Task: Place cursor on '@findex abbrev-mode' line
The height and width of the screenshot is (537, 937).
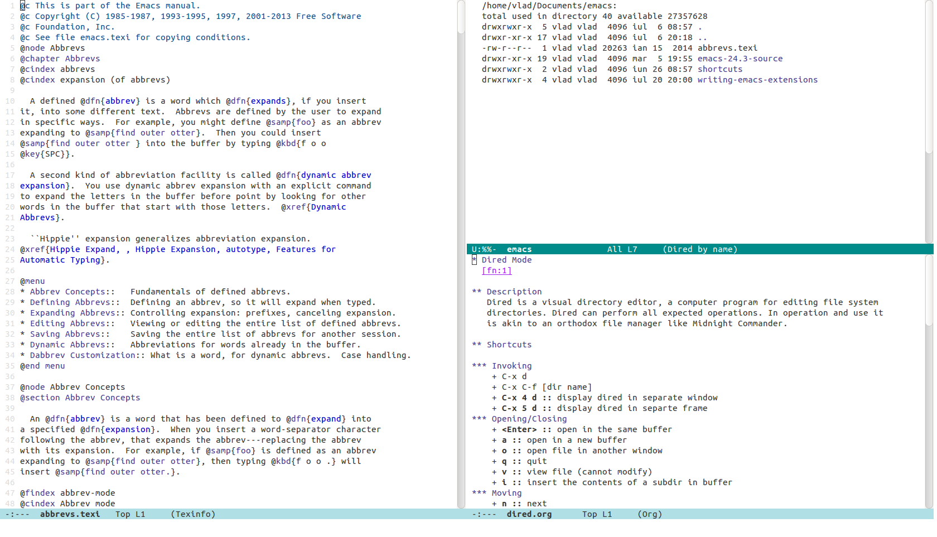Action: click(x=67, y=493)
